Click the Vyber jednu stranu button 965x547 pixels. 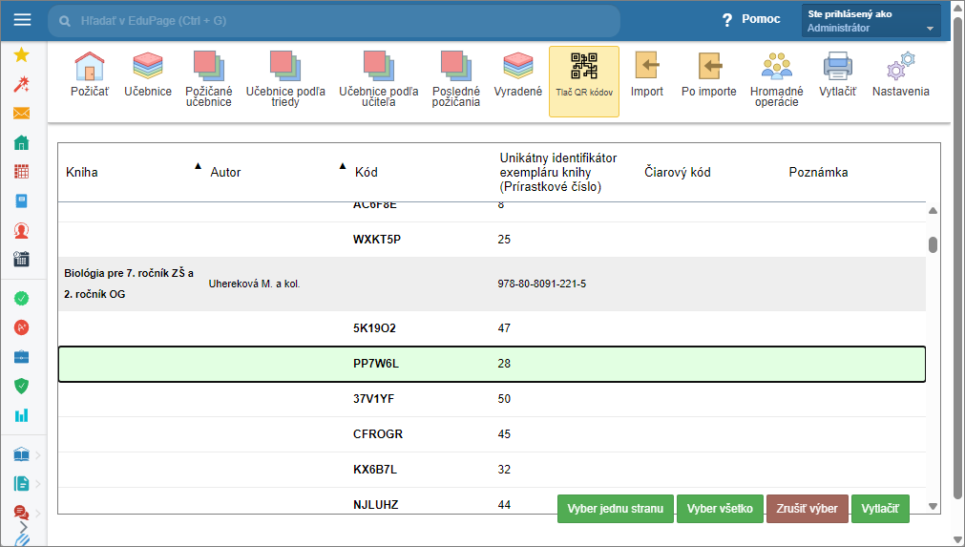coord(615,509)
